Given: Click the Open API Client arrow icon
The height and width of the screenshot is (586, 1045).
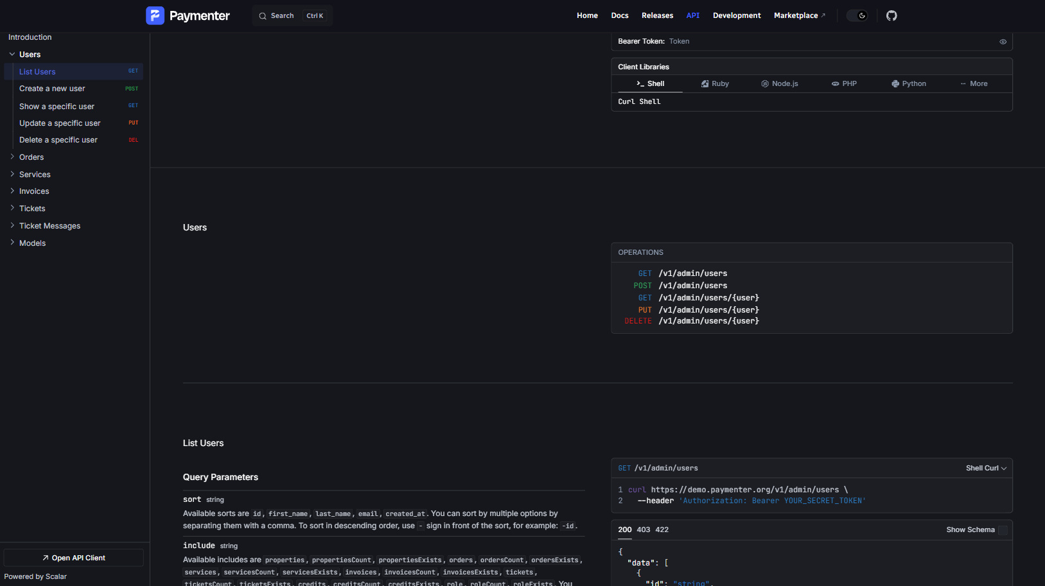Looking at the screenshot, I should tap(46, 558).
